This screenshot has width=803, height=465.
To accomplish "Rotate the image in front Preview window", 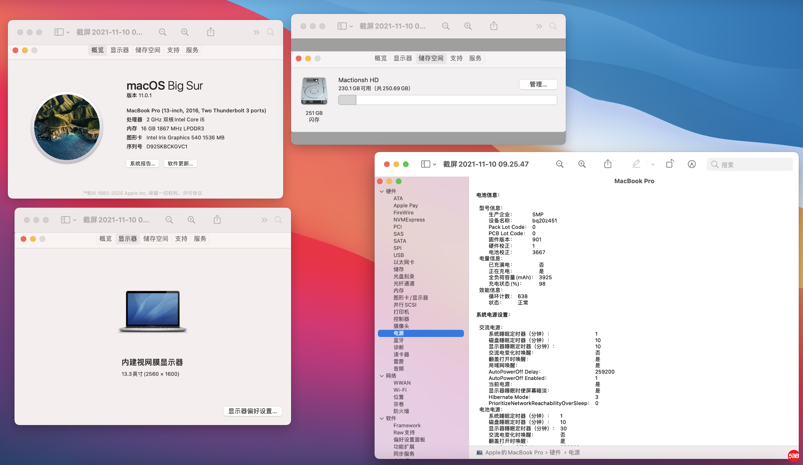I will 670,164.
